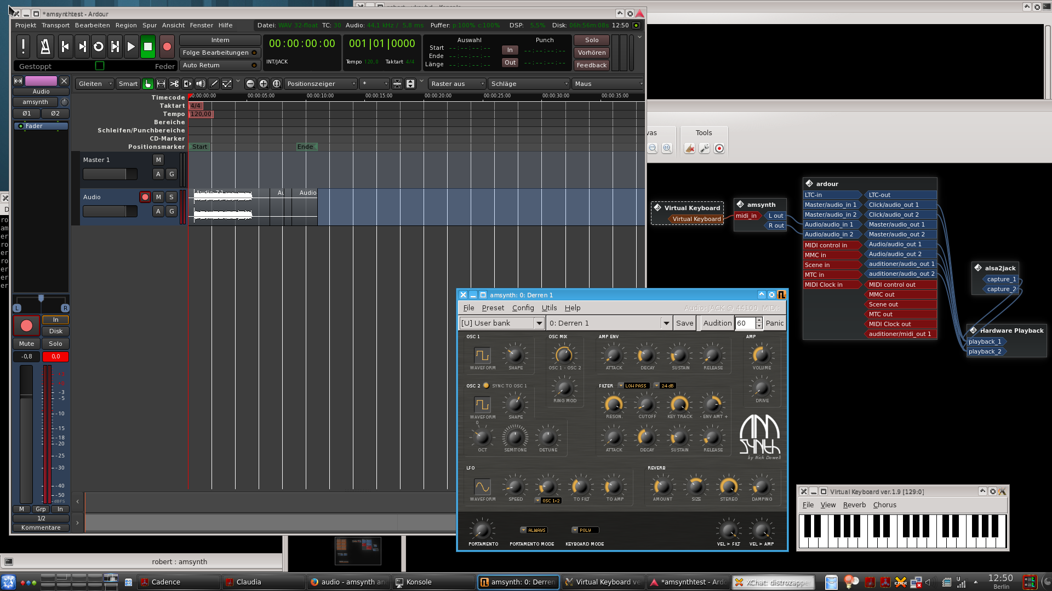Screen dimensions: 1052x591
Task: Open the Schläge grid type dropdown
Action: coord(529,84)
